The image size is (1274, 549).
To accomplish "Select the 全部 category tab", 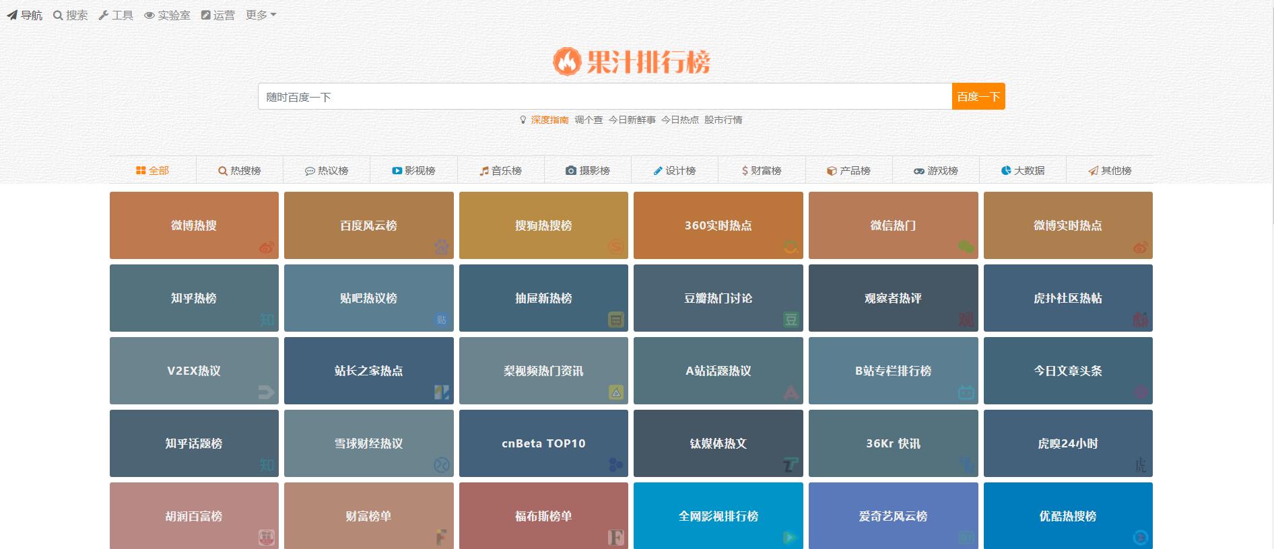I will (x=153, y=170).
